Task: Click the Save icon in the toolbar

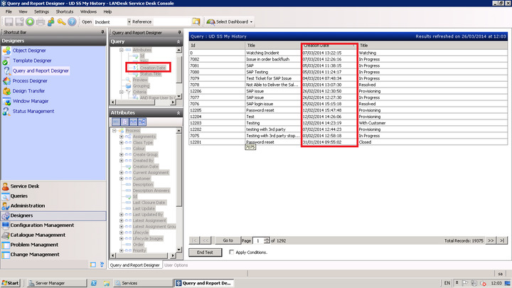Action: [9, 22]
